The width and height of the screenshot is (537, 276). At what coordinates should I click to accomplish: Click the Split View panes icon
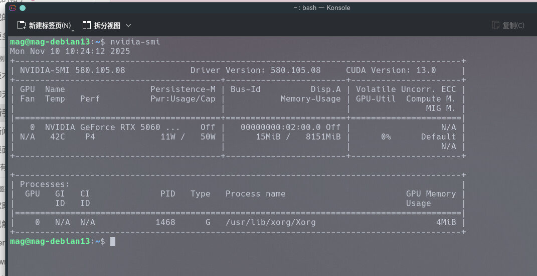87,25
